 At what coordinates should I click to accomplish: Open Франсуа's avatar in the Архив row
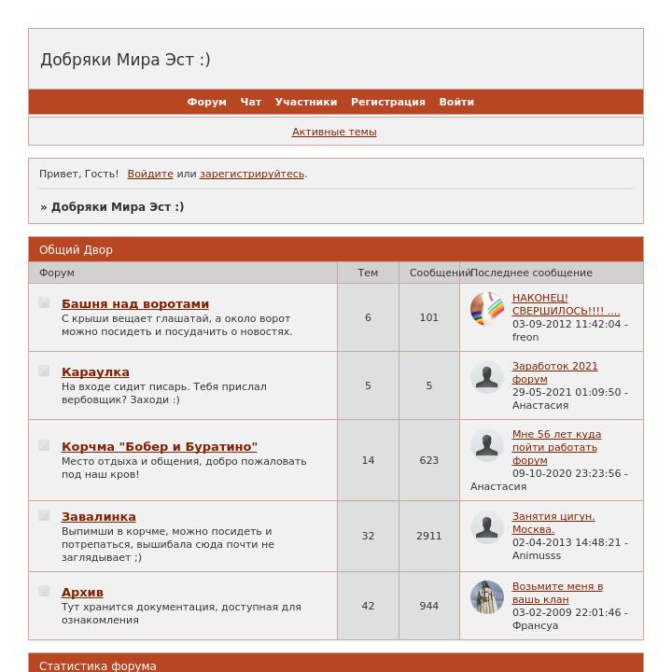pos(487,597)
